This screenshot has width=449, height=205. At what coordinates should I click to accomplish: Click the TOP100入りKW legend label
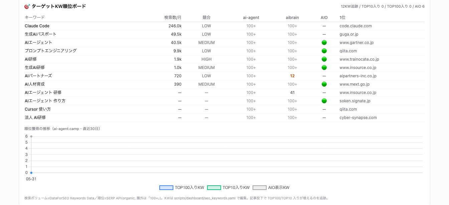point(189,188)
